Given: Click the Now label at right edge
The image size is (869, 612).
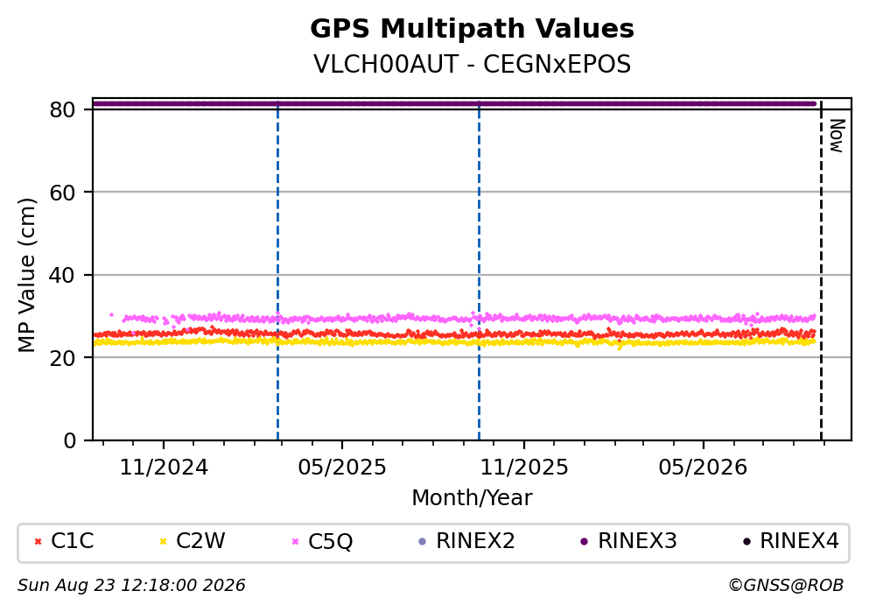Looking at the screenshot, I should pyautogui.click(x=837, y=136).
